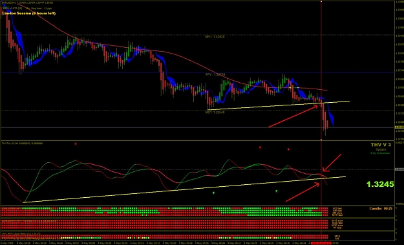Click the 'THV V 3' title text
Viewport: 404px width, 245px height.
pos(381,145)
